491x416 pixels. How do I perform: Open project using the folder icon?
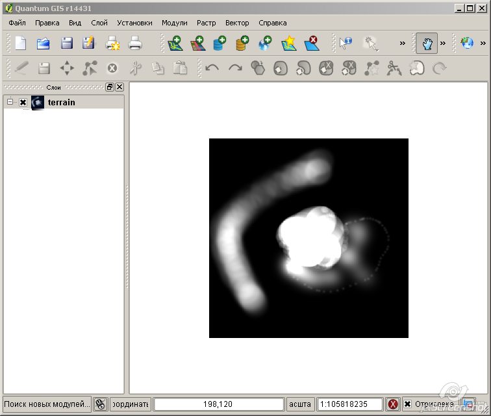(x=44, y=43)
